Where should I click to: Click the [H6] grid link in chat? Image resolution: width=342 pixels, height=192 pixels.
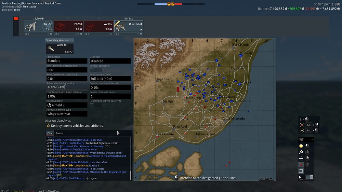click(x=60, y=175)
